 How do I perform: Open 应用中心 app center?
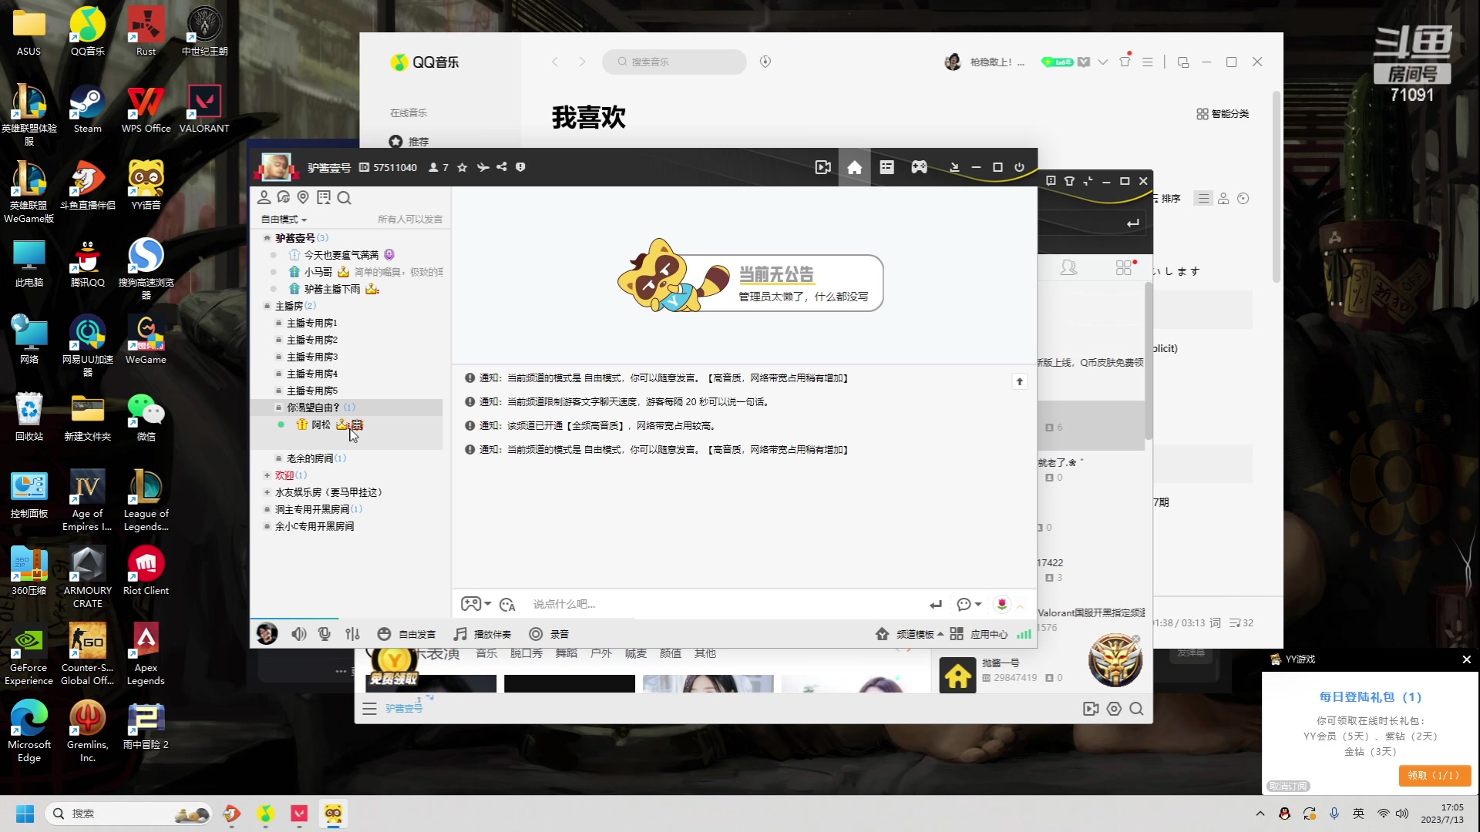979,634
